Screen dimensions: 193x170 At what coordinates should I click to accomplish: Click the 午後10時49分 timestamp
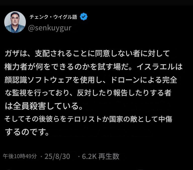pyautogui.click(x=20, y=156)
